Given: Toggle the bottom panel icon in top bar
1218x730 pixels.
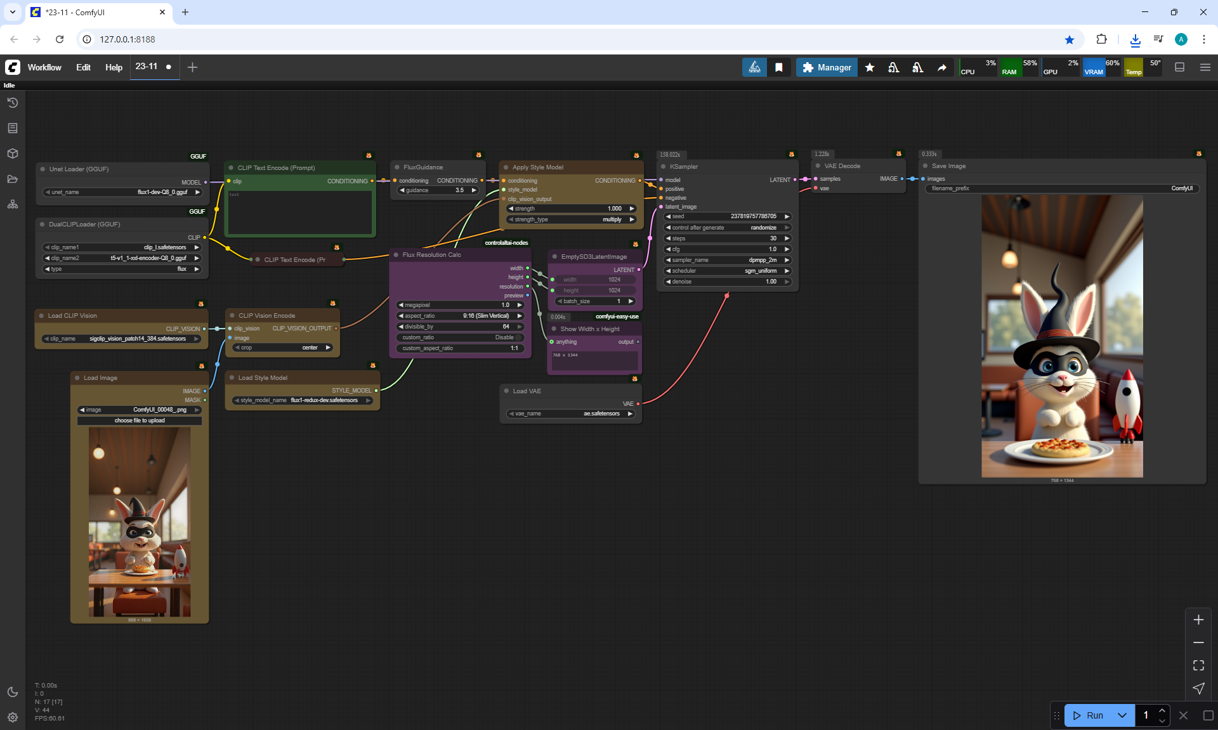Looking at the screenshot, I should (1179, 67).
